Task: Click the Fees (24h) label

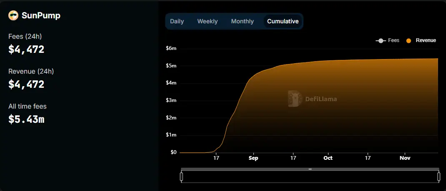Action: coord(25,37)
